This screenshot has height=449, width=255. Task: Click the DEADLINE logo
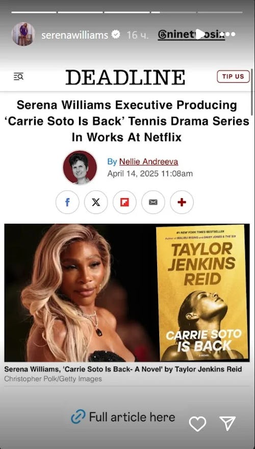pyautogui.click(x=125, y=77)
